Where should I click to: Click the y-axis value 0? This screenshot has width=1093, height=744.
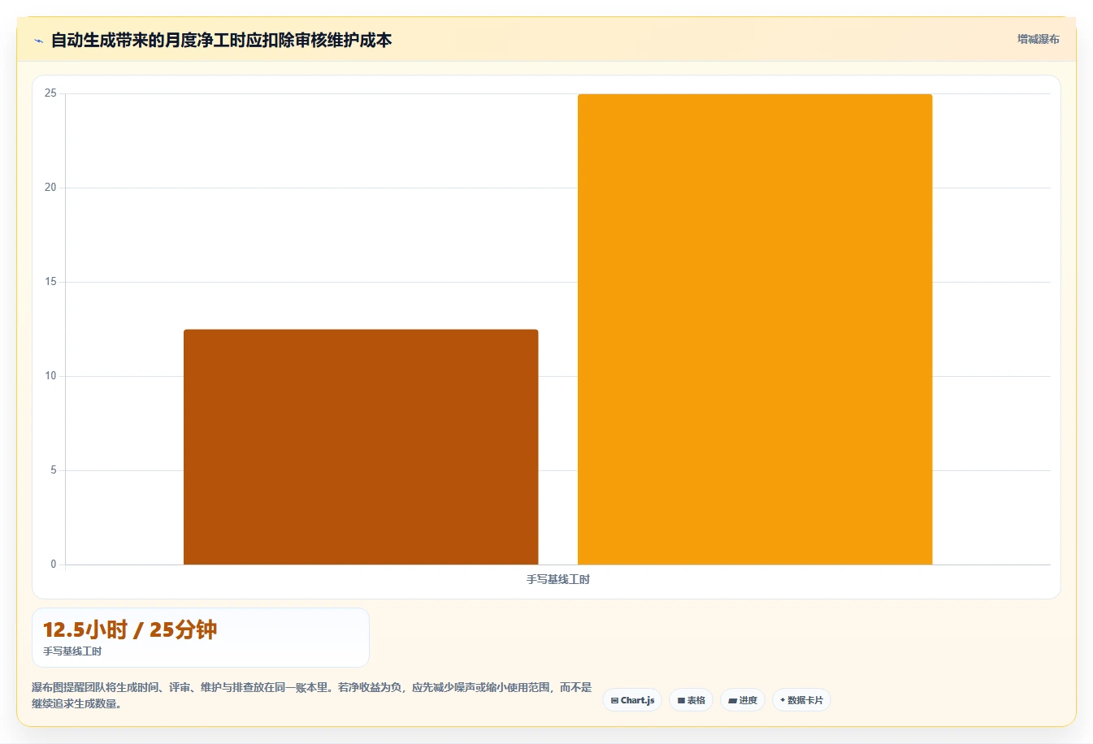click(x=54, y=564)
